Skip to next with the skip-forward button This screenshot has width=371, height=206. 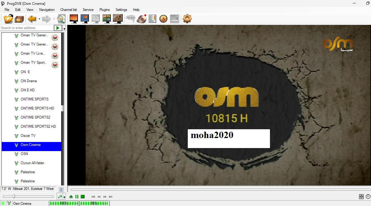(110, 197)
